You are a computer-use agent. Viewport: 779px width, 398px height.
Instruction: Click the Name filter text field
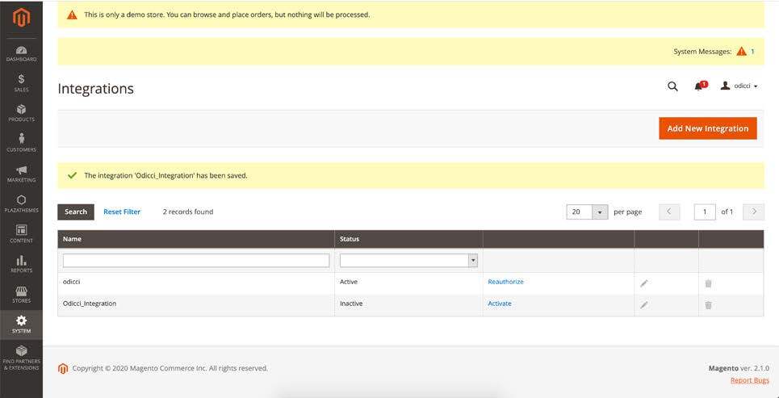tap(196, 261)
